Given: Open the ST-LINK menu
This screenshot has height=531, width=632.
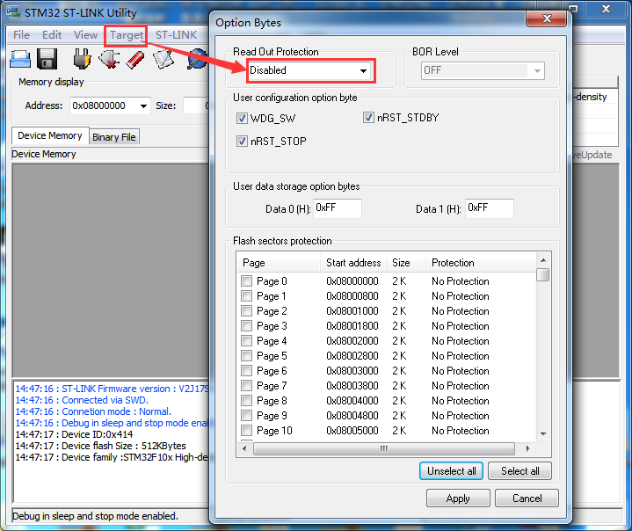Looking at the screenshot, I should pyautogui.click(x=176, y=35).
